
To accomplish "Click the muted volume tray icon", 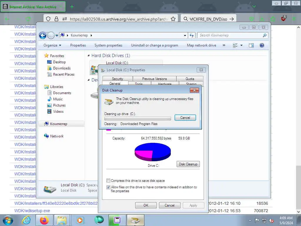I will click(x=271, y=221).
